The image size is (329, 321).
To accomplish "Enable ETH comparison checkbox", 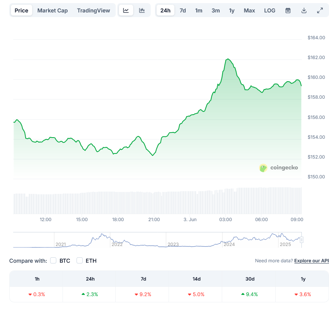I will point(80,260).
